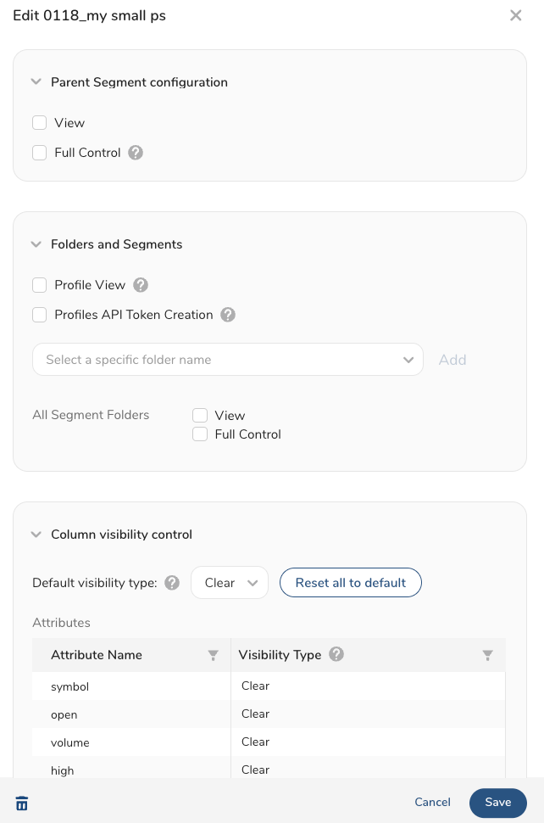
Task: Open the specific folder name dropdown
Action: 227,360
